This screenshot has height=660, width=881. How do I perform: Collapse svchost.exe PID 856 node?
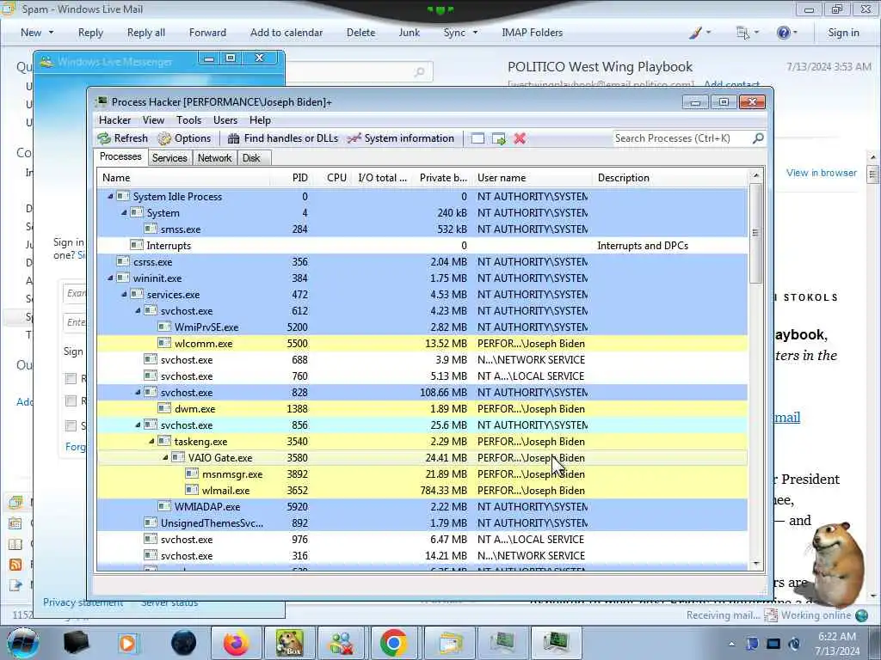coord(139,425)
